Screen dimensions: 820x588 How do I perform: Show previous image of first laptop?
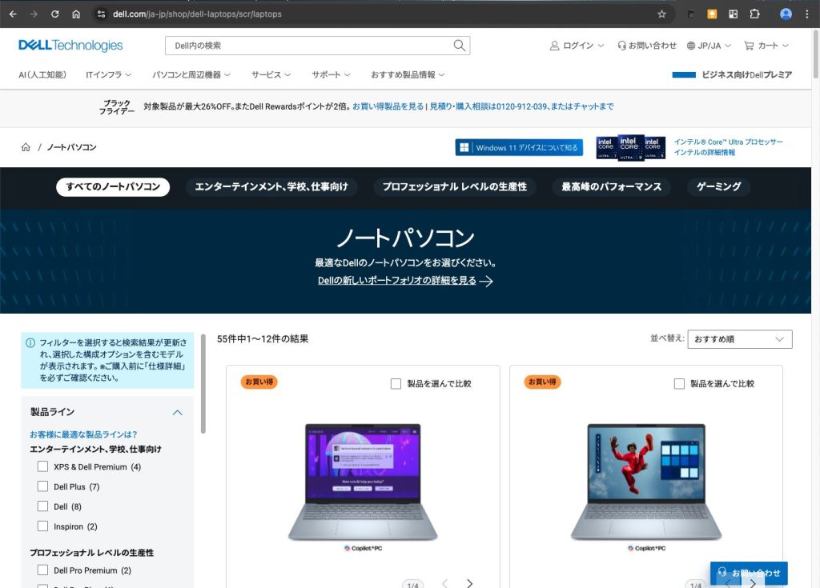pyautogui.click(x=444, y=582)
